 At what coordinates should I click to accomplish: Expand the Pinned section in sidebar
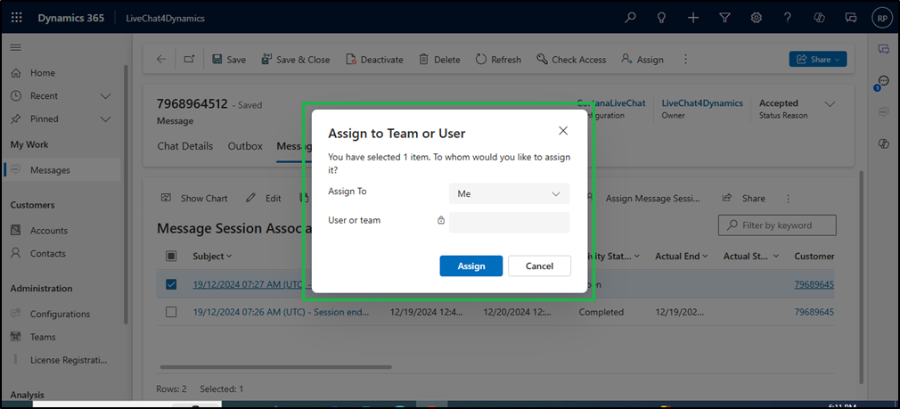pyautogui.click(x=105, y=119)
